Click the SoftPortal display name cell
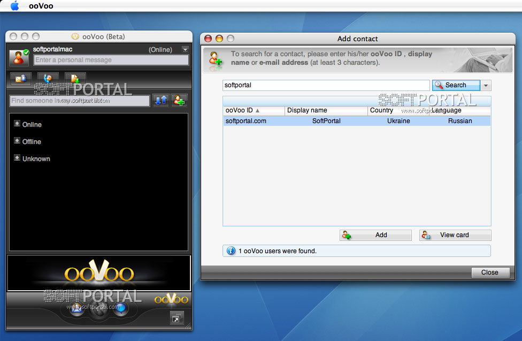This screenshot has height=341, width=522. 326,121
